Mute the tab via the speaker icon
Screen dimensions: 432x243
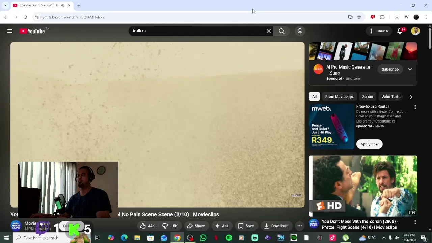[62, 5]
